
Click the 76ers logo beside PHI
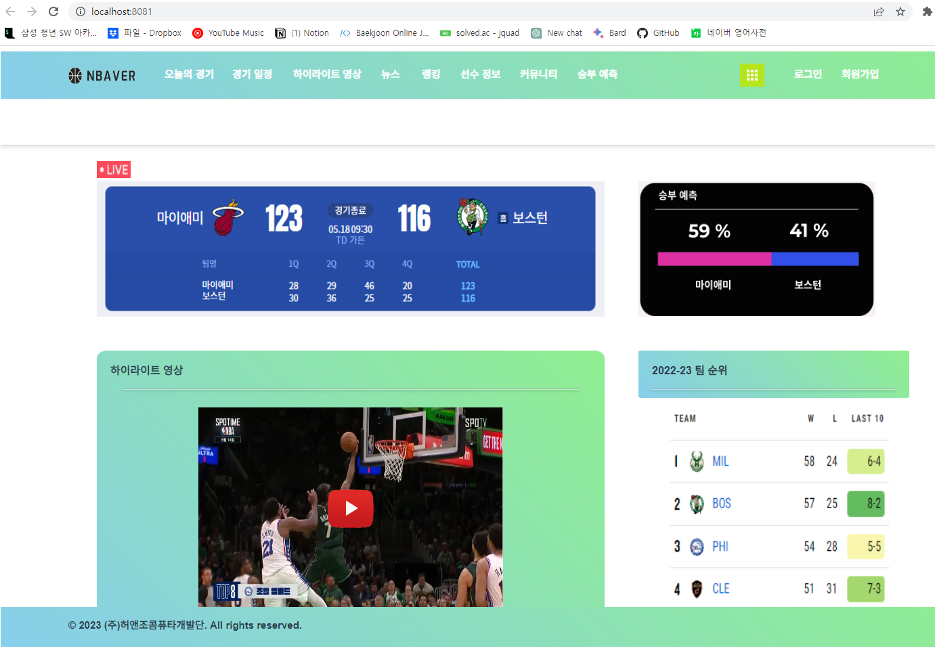pos(697,546)
